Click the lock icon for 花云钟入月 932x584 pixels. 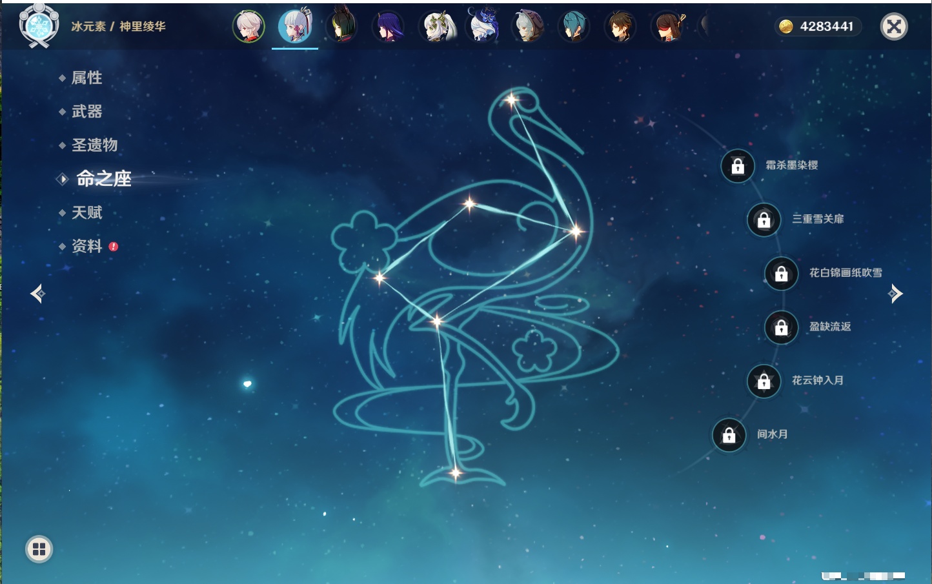pos(764,381)
